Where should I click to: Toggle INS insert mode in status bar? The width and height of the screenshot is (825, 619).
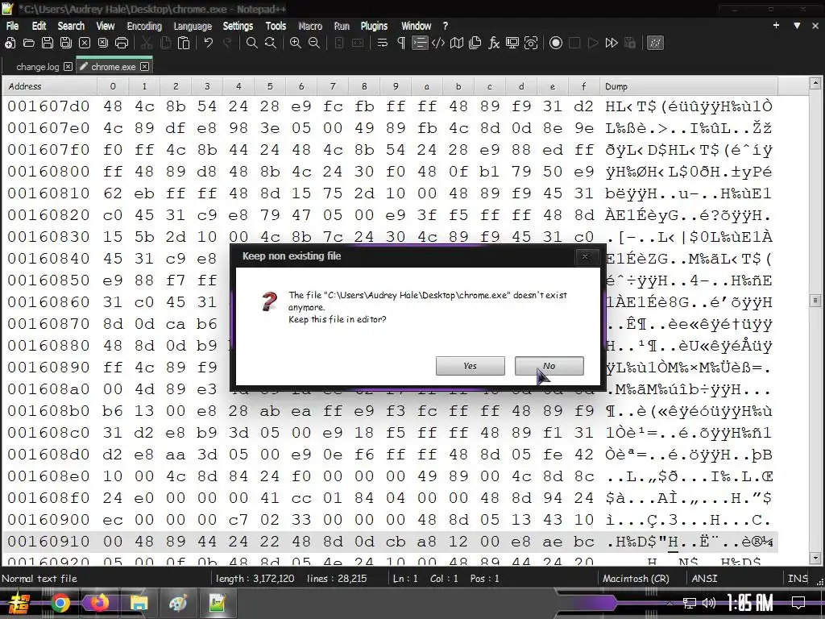[x=798, y=579]
